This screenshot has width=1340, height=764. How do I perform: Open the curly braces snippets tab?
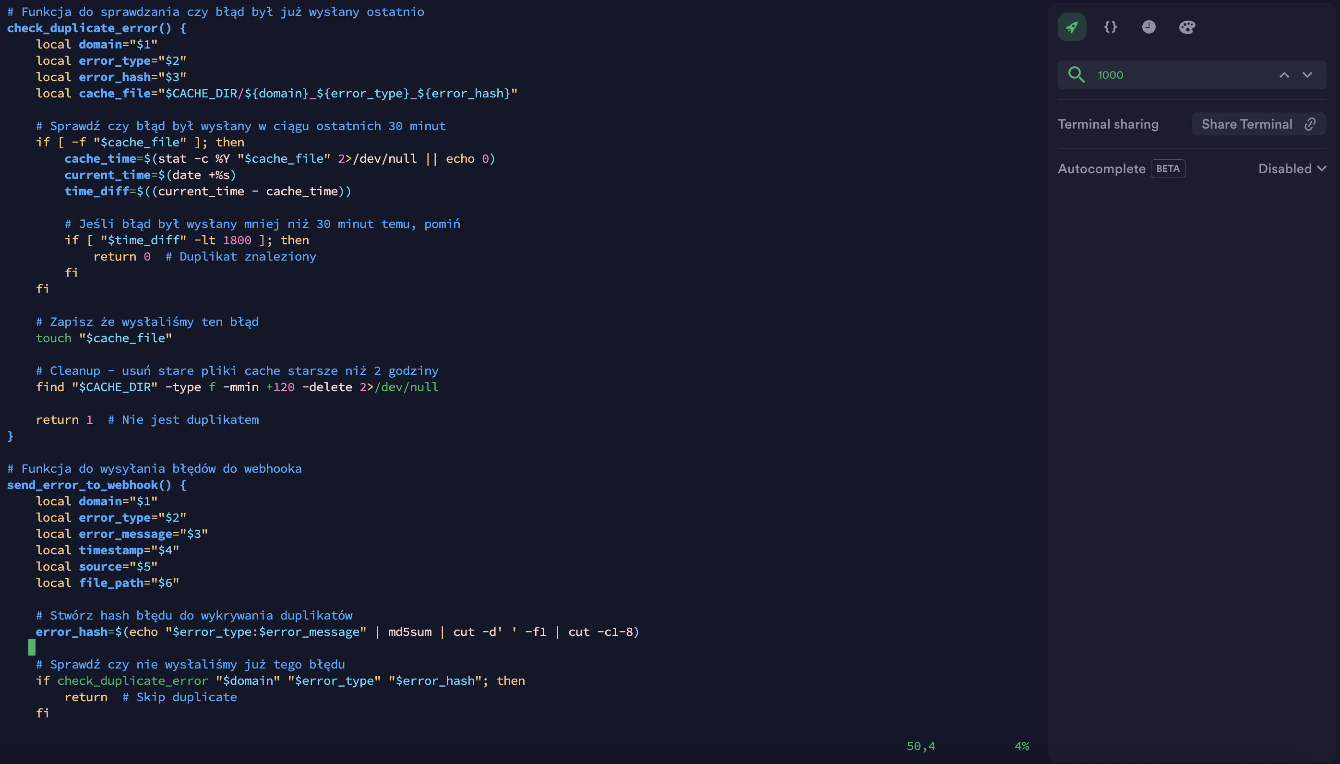(x=1110, y=27)
